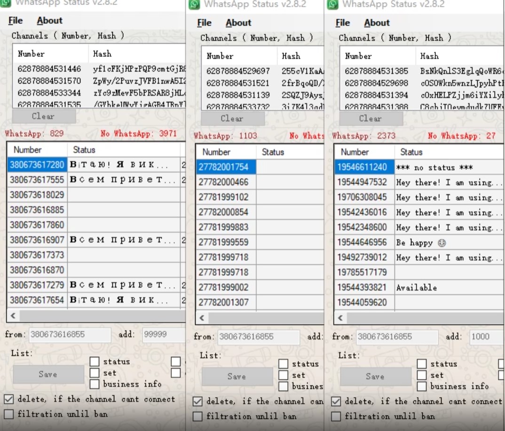Open About menu in right window
Viewport: 505px width, 431px height.
click(x=377, y=23)
